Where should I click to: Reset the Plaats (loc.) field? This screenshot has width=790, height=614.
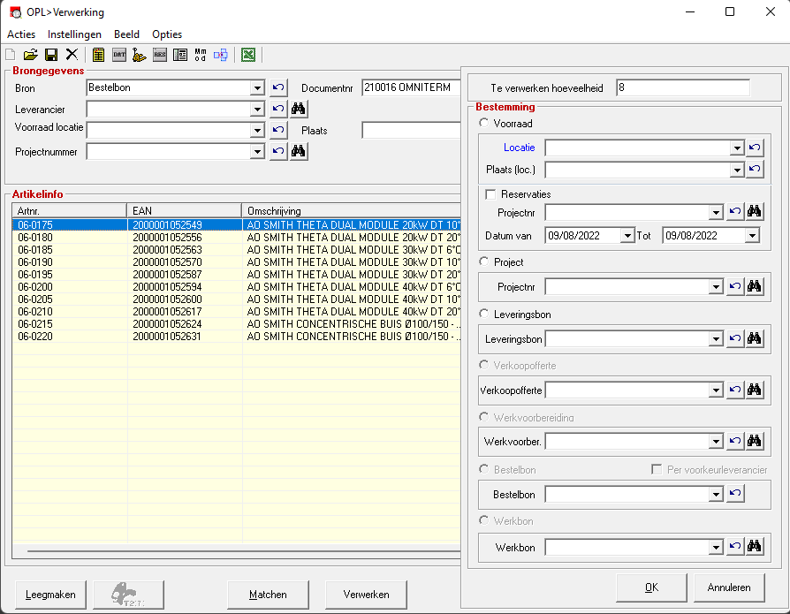click(755, 170)
